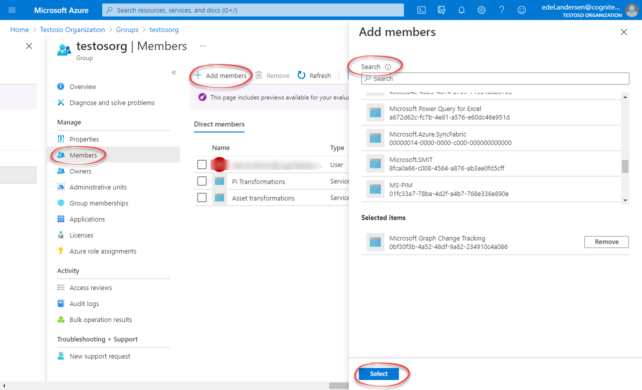Open the Azure portal hamburger menu
The height and width of the screenshot is (390, 642).
click(13, 10)
